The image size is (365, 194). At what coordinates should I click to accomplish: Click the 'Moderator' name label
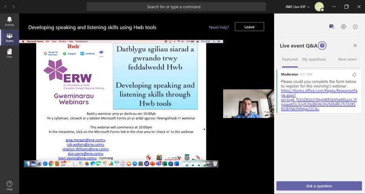pyautogui.click(x=289, y=74)
